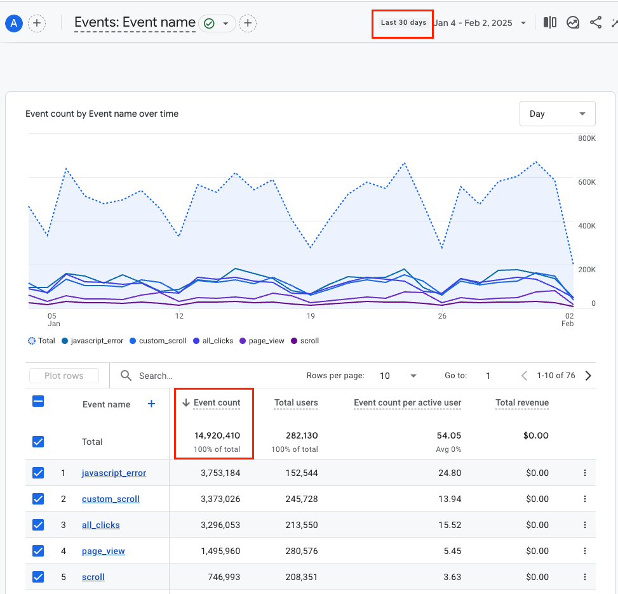The image size is (618, 594).
Task: Expand the Rows per page dropdown
Action: pyautogui.click(x=398, y=376)
